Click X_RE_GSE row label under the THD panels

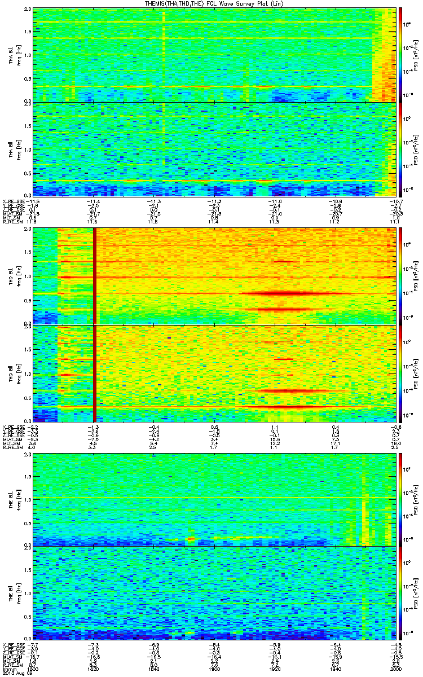15,426
